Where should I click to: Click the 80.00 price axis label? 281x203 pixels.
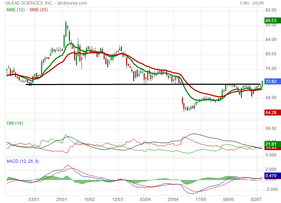click(x=271, y=54)
